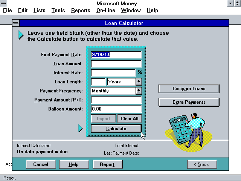This screenshot has height=181, width=241.
Task: Open the Payment Frequency dropdown list
Action: [139, 91]
